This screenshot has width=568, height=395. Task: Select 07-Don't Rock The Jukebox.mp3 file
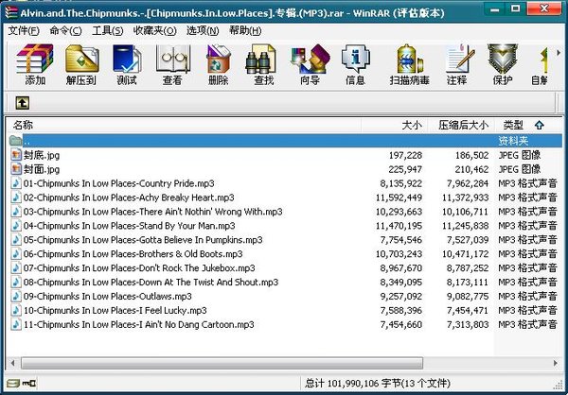point(139,268)
